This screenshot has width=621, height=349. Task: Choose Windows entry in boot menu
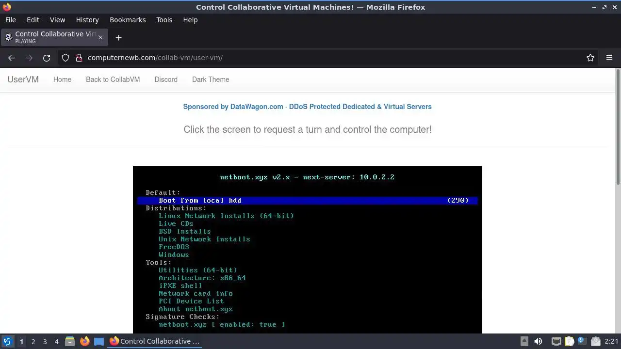click(174, 254)
